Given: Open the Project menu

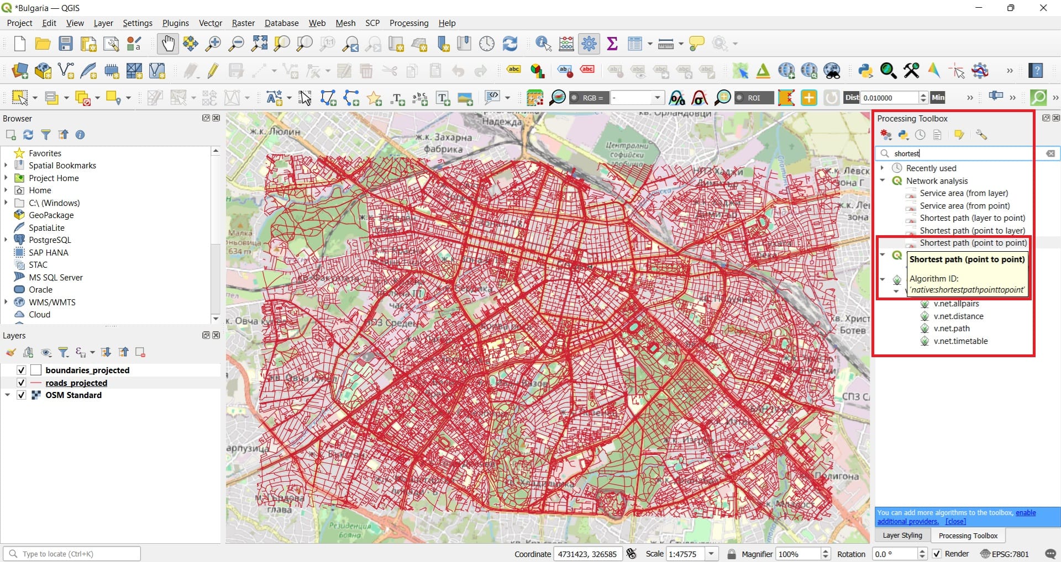Looking at the screenshot, I should point(19,23).
